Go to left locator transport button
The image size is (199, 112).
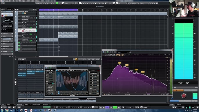click(101, 107)
